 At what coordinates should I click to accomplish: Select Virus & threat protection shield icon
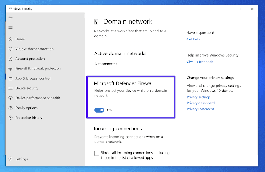coord(10,49)
